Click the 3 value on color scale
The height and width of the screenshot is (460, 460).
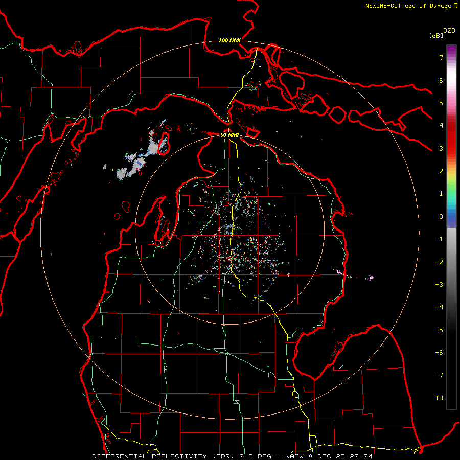click(441, 148)
